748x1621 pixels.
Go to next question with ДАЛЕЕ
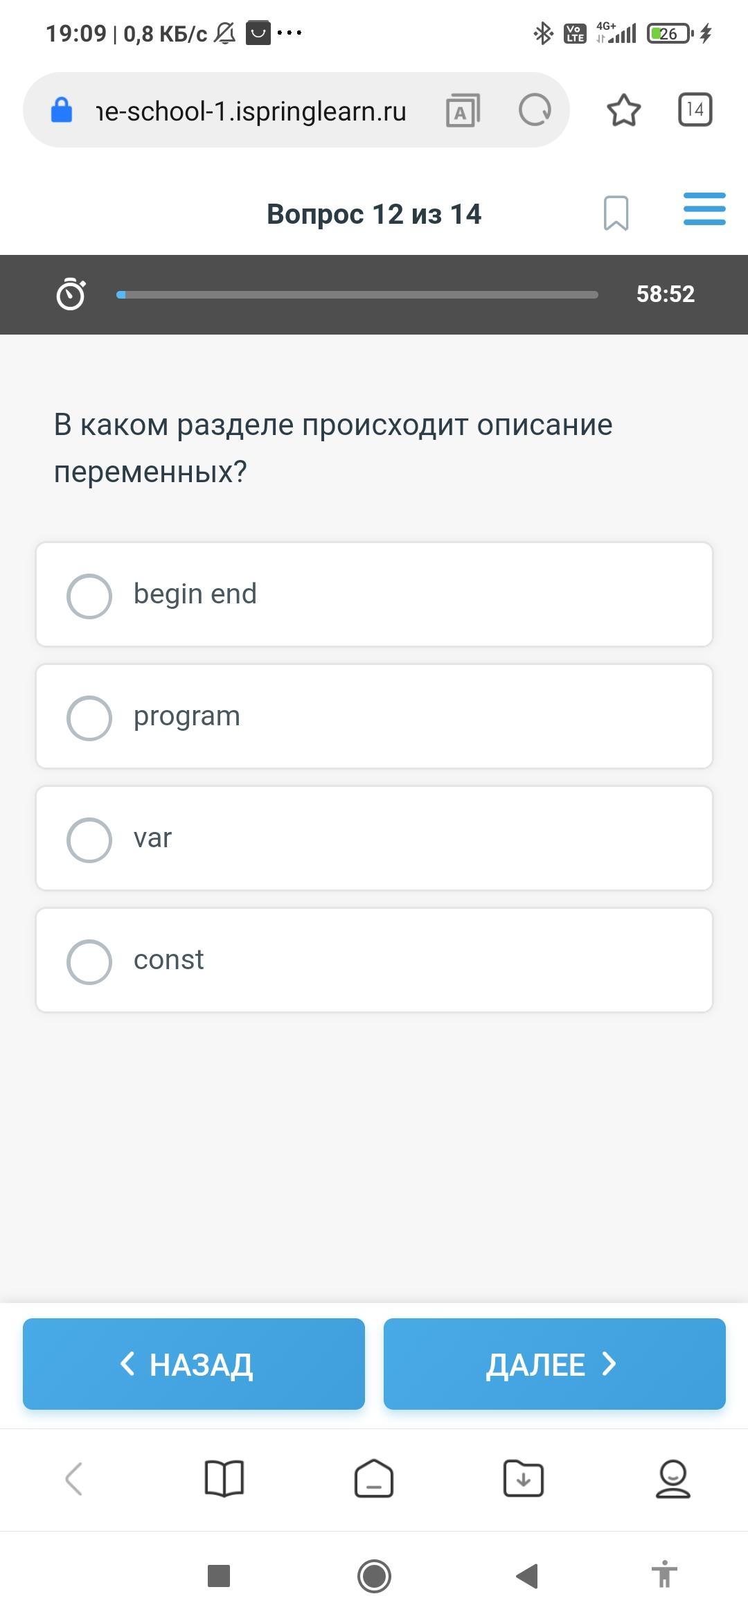(x=554, y=1364)
